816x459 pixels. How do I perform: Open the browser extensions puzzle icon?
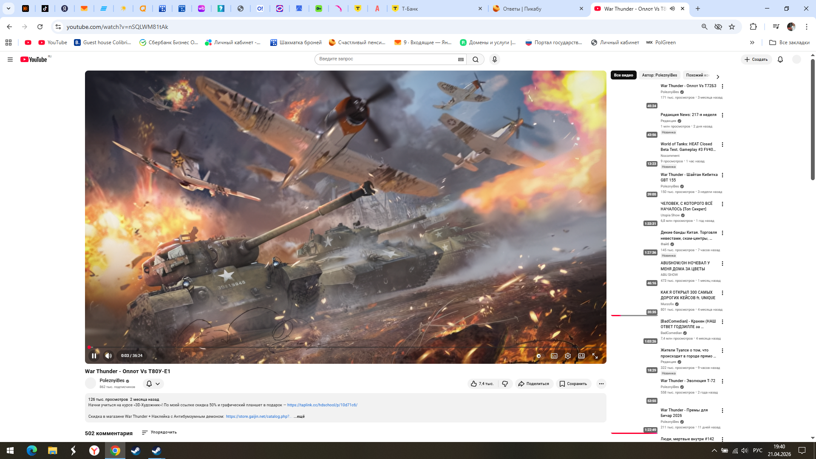click(753, 27)
